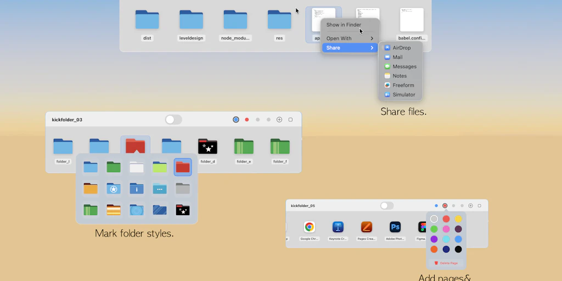Pick the green striped style in picker
Image resolution: width=562 pixels, height=281 pixels.
(x=91, y=210)
